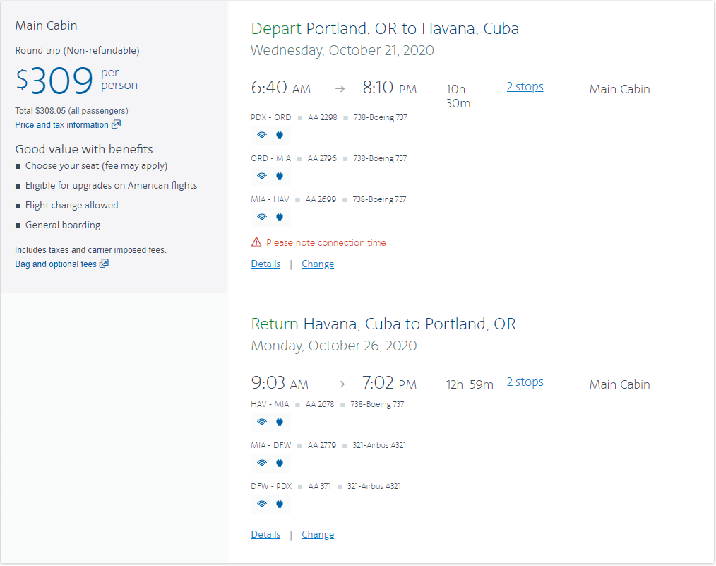The image size is (716, 566).
Task: Click the $309 per person price
Action: click(77, 80)
